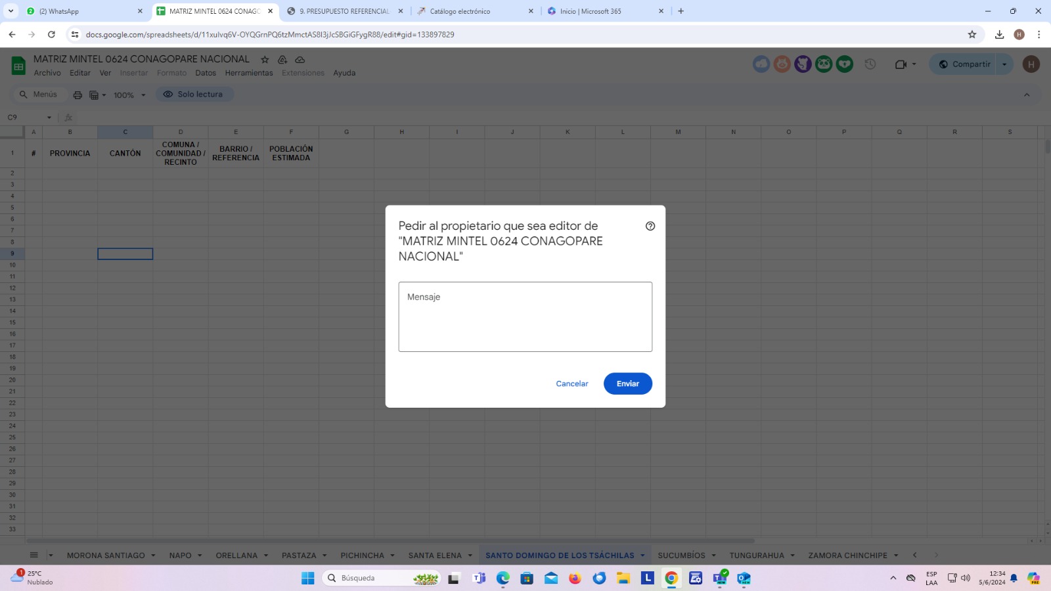
Task: Collapse the toolbar with the chevron arrow
Action: 1027,95
